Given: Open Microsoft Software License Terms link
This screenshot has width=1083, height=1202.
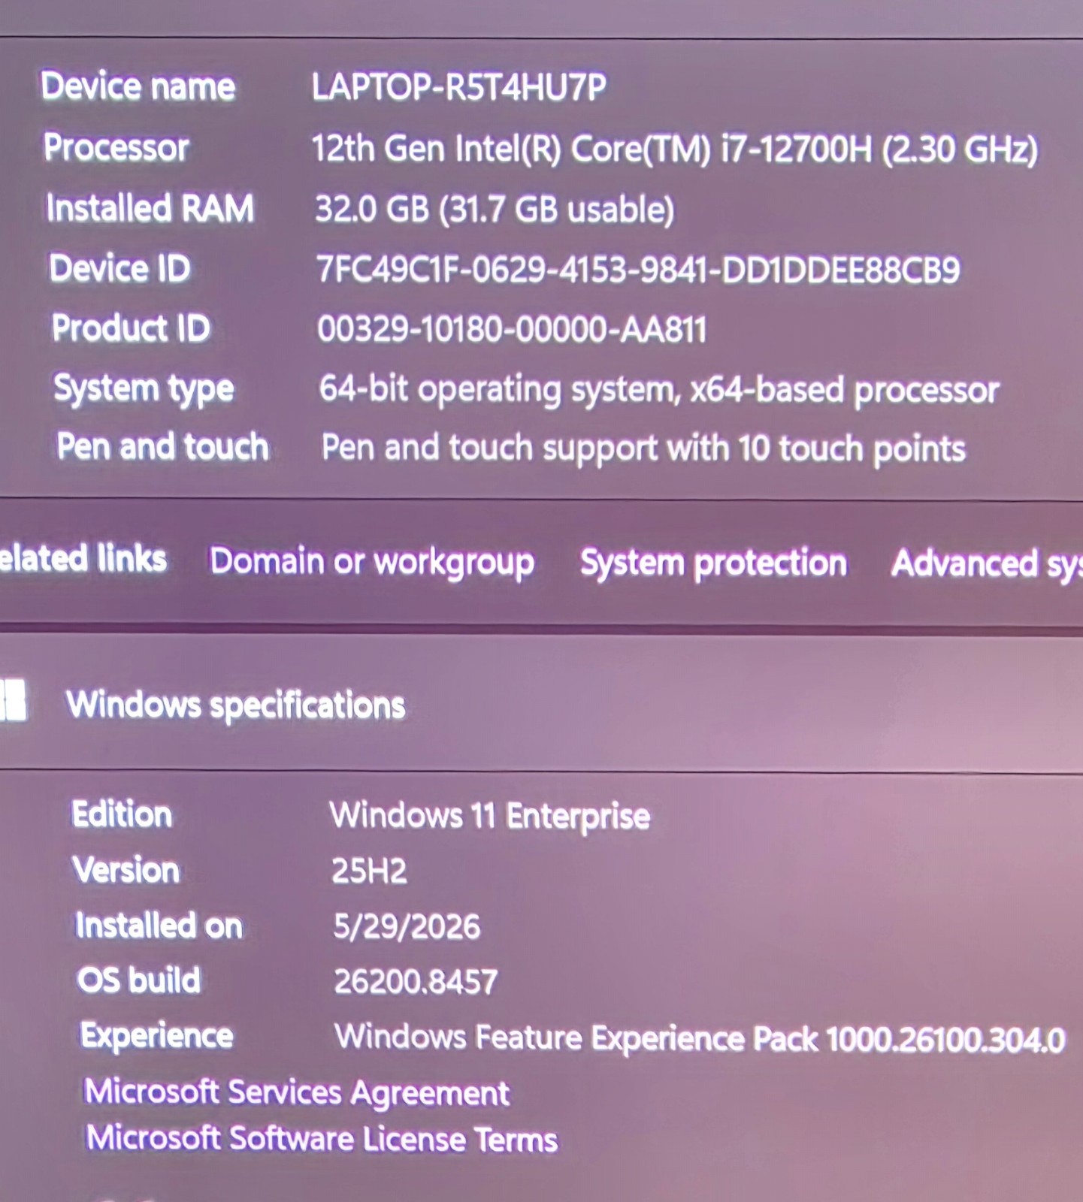Looking at the screenshot, I should pos(322,1139).
